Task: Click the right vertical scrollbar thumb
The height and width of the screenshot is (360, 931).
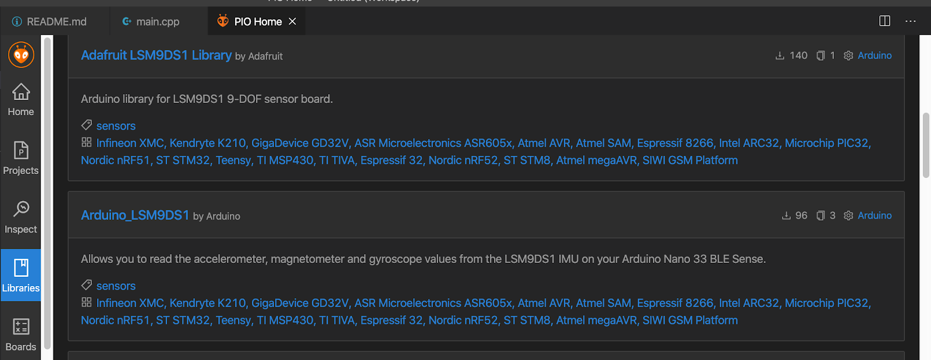Action: point(926,145)
